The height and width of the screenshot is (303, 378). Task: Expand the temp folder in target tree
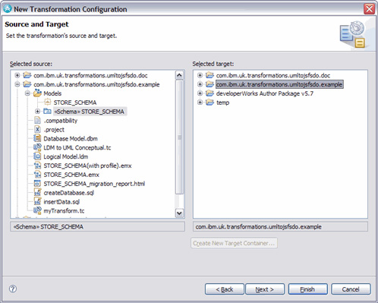pos(200,103)
